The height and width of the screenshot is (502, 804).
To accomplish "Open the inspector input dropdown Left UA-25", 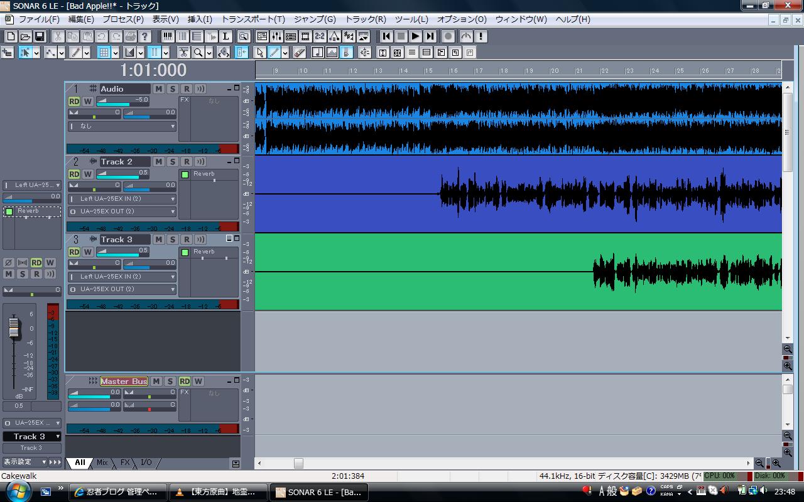I will pos(32,185).
